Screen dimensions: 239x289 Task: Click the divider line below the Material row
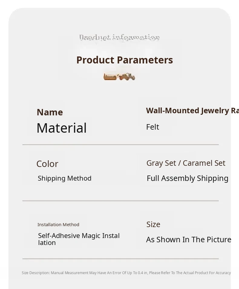pos(120,145)
